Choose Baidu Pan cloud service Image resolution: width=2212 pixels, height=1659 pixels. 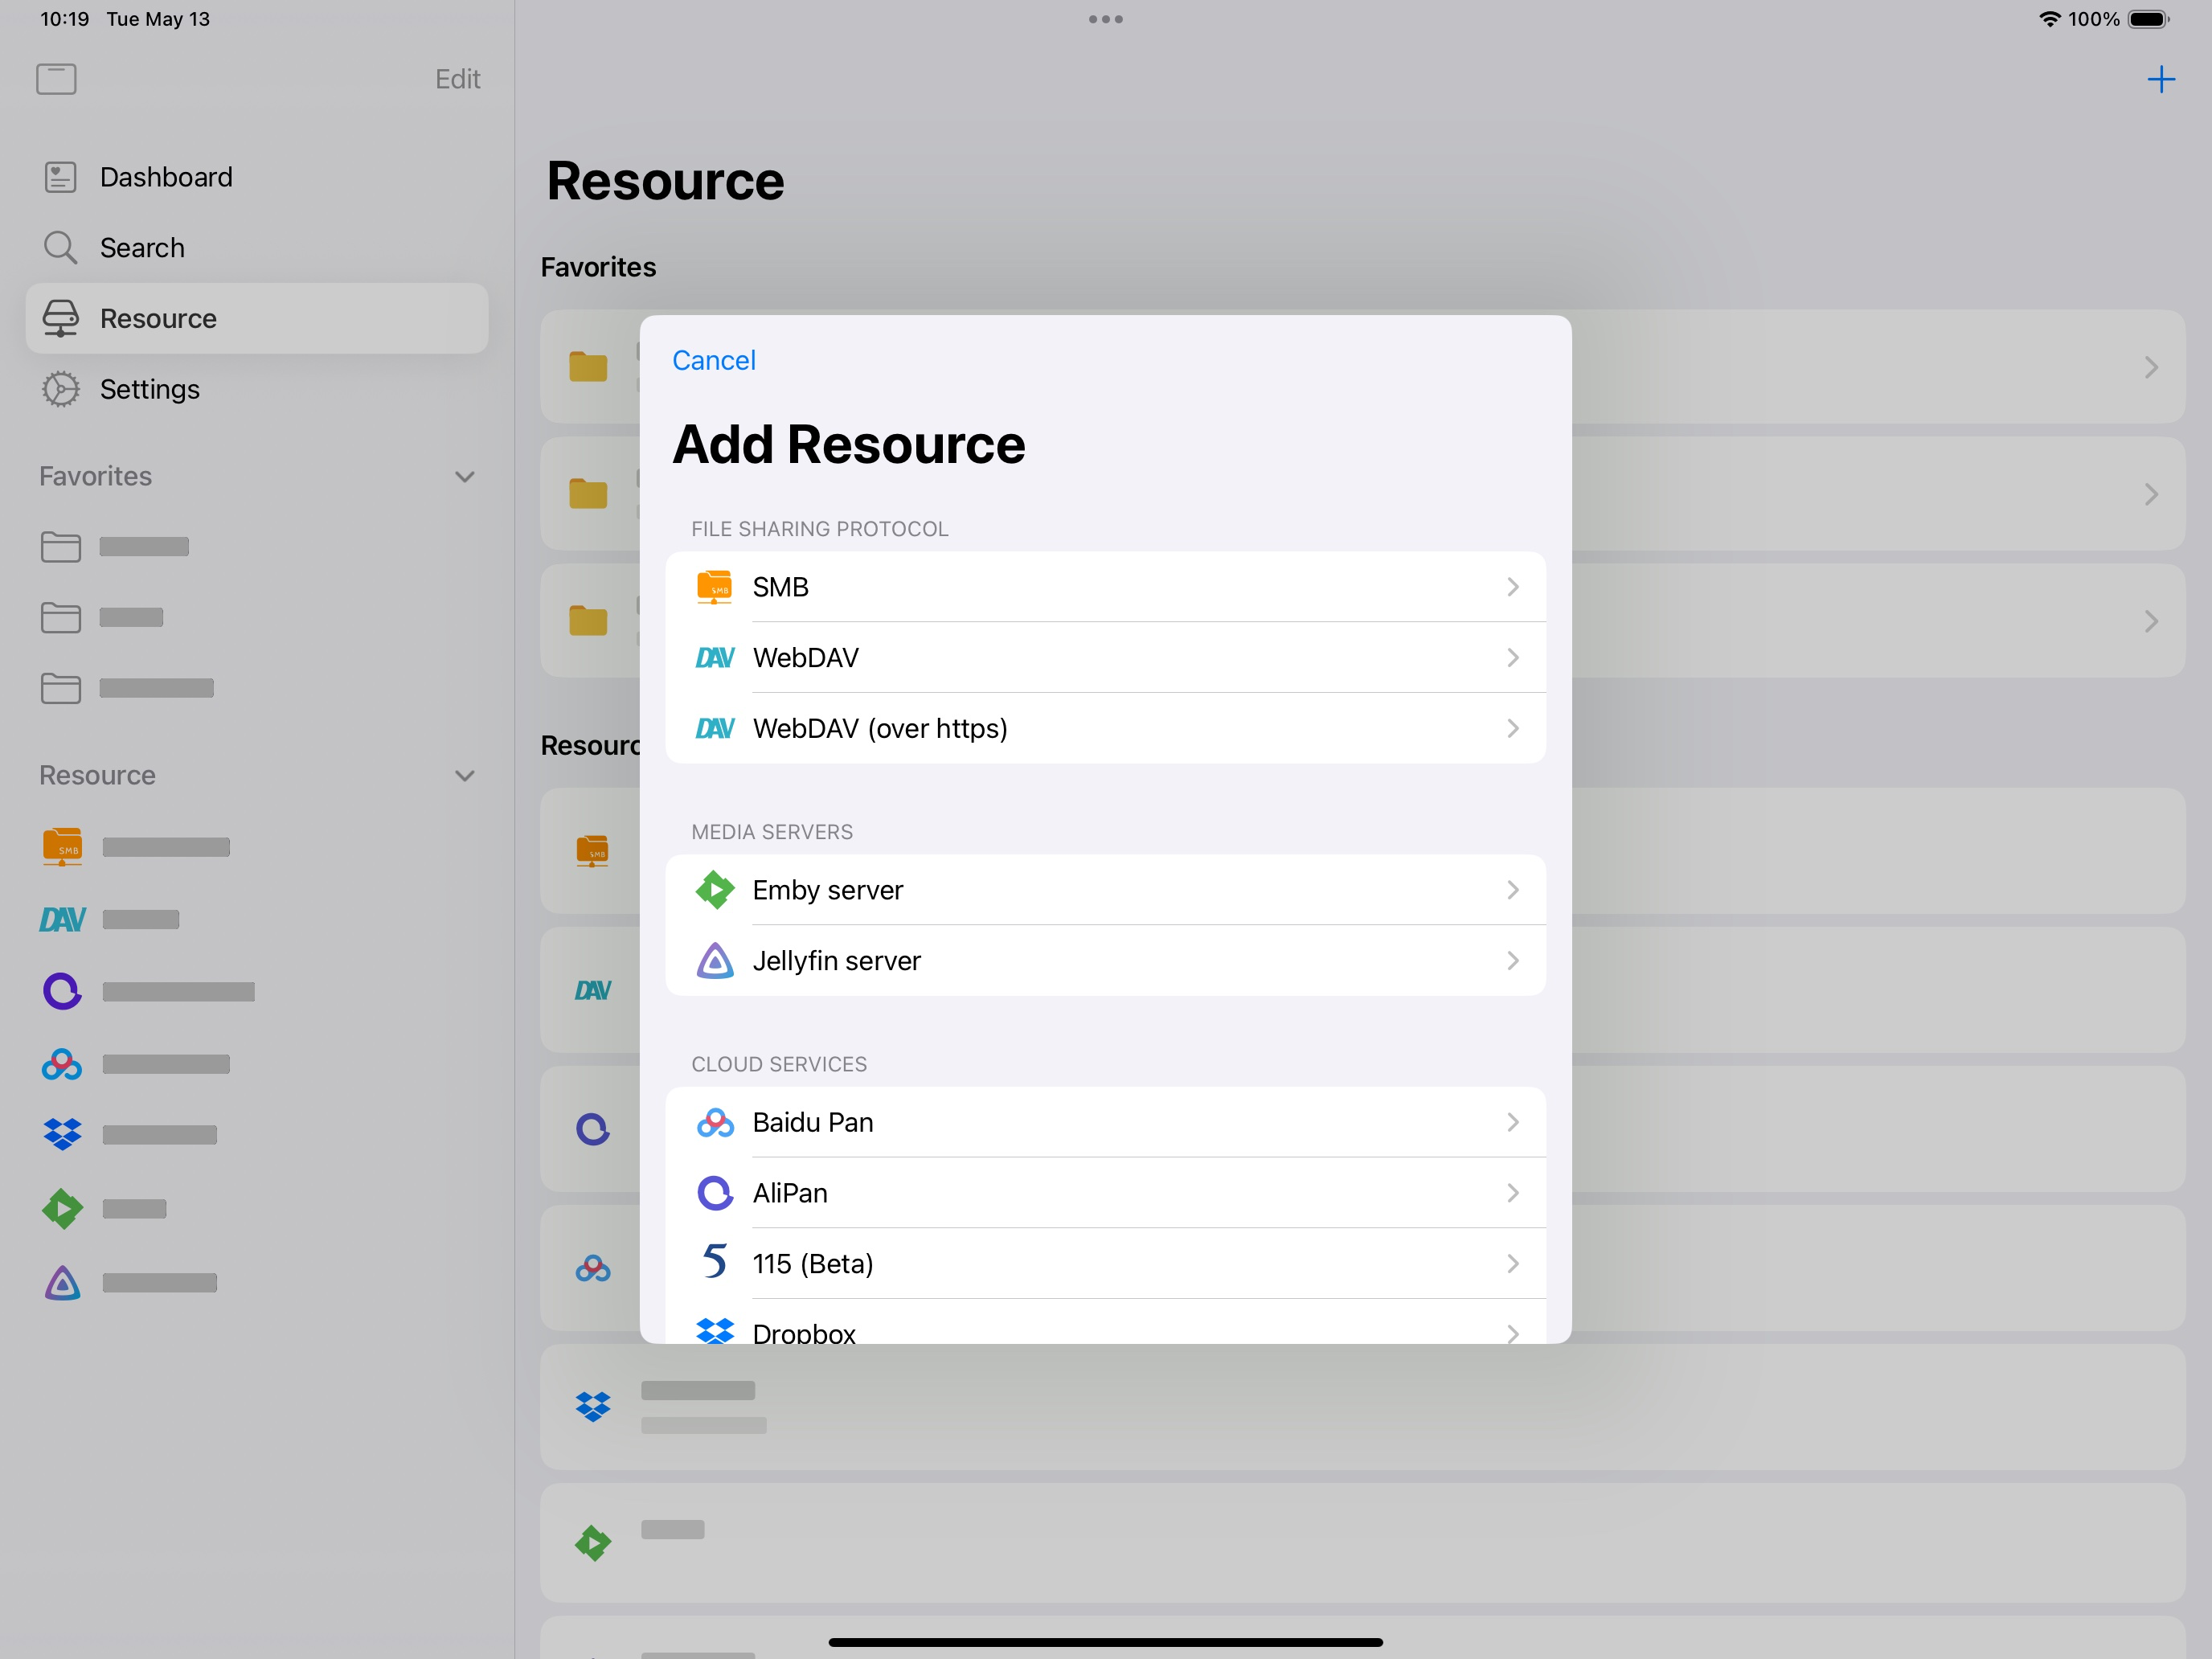1105,1123
